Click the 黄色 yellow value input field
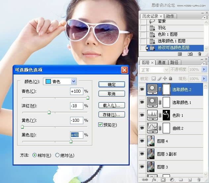209x183 pixels. coord(76,120)
